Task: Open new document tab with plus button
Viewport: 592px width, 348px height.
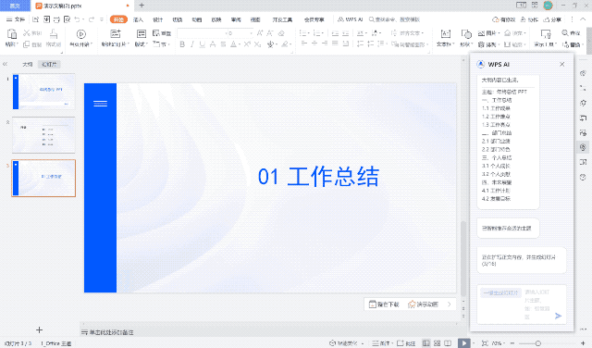Action: (142, 6)
